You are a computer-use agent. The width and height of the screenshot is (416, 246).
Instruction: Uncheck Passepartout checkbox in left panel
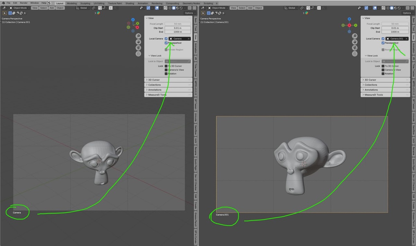coord(166,43)
